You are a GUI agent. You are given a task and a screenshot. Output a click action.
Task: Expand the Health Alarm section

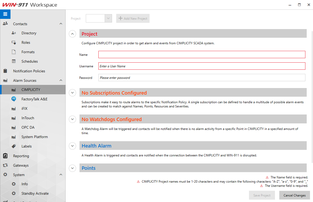click(x=72, y=146)
